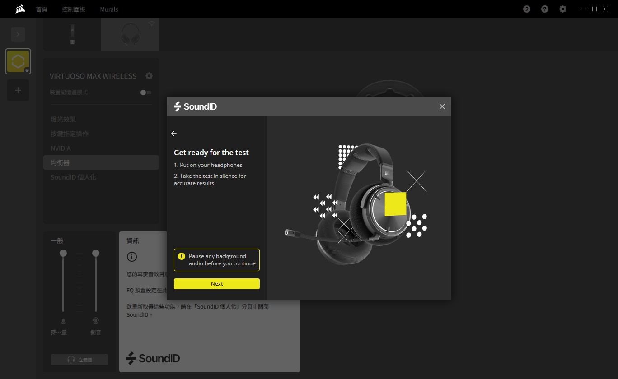Minimize the iCUE window
Image resolution: width=618 pixels, height=379 pixels.
(584, 9)
